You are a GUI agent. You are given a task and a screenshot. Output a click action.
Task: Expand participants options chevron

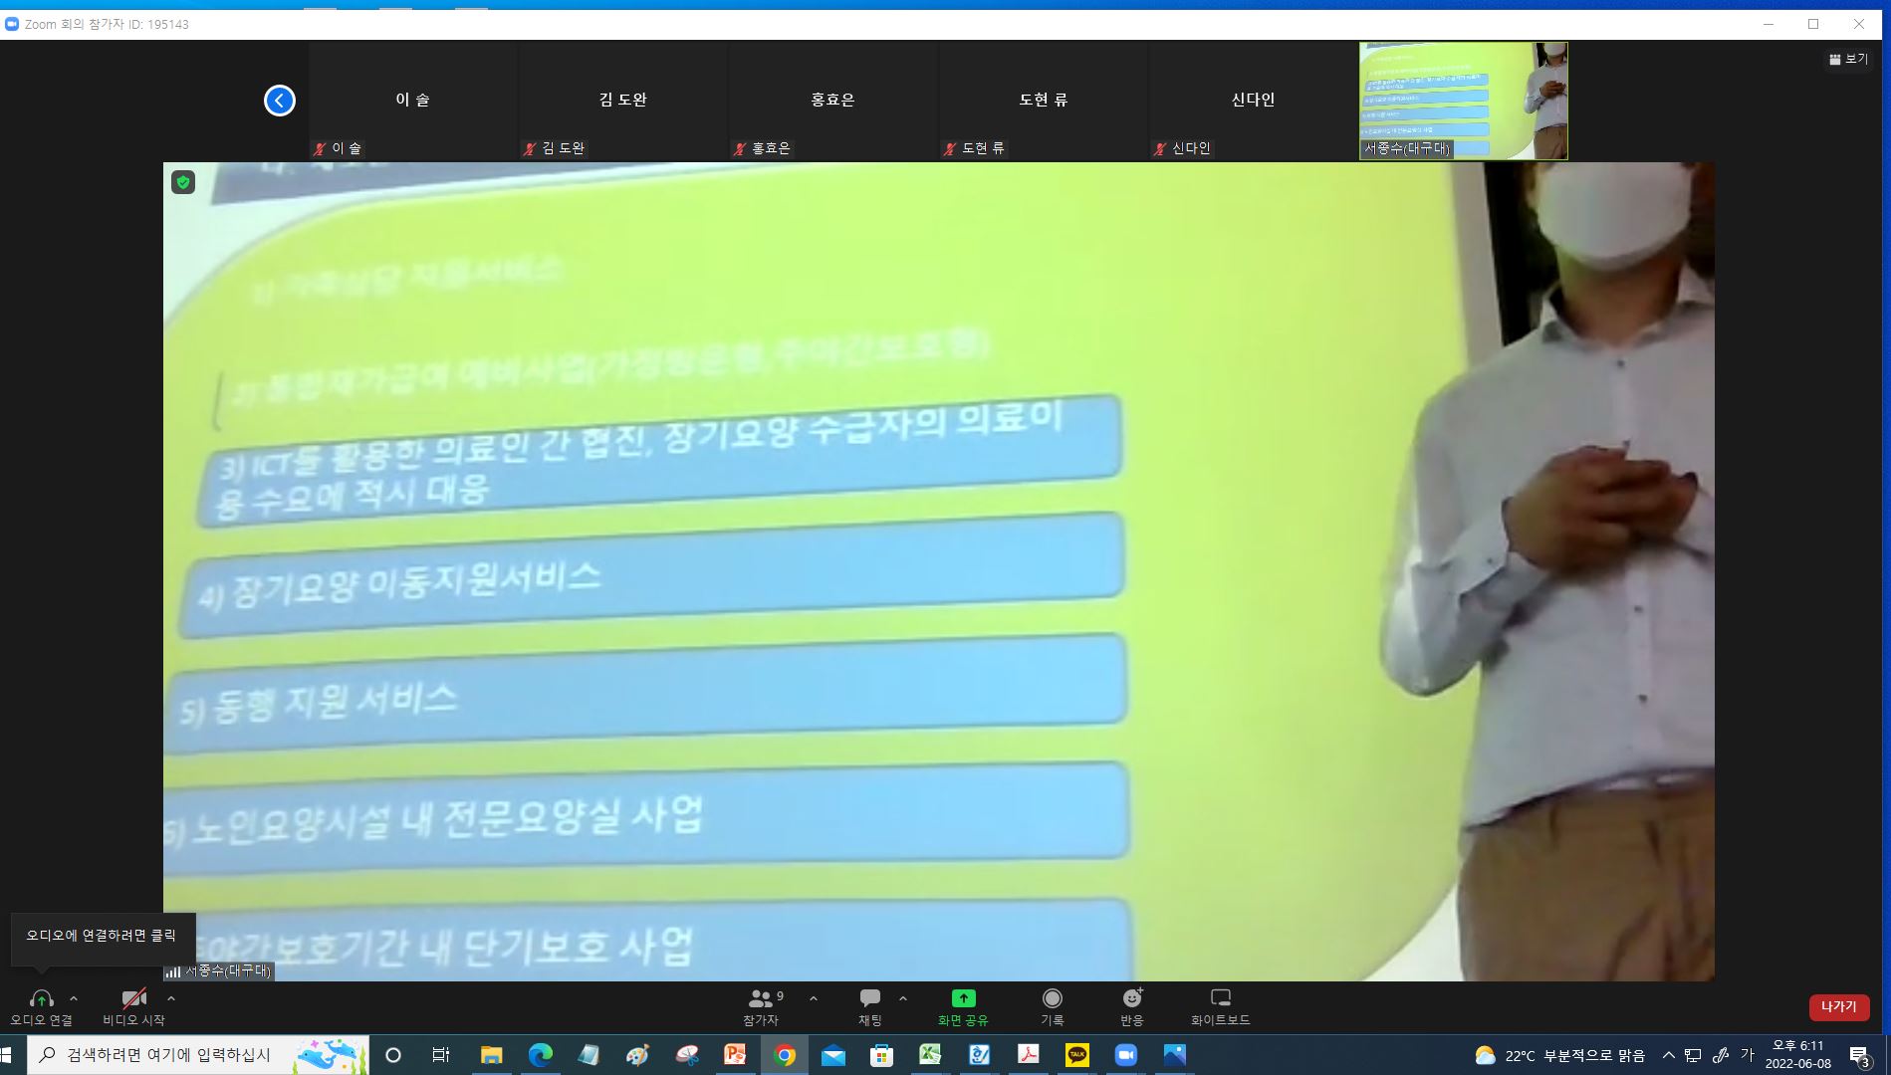coord(814,998)
